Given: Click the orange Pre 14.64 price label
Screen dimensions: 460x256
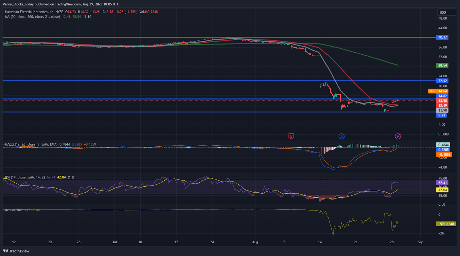Looking at the screenshot, I should coord(438,91).
